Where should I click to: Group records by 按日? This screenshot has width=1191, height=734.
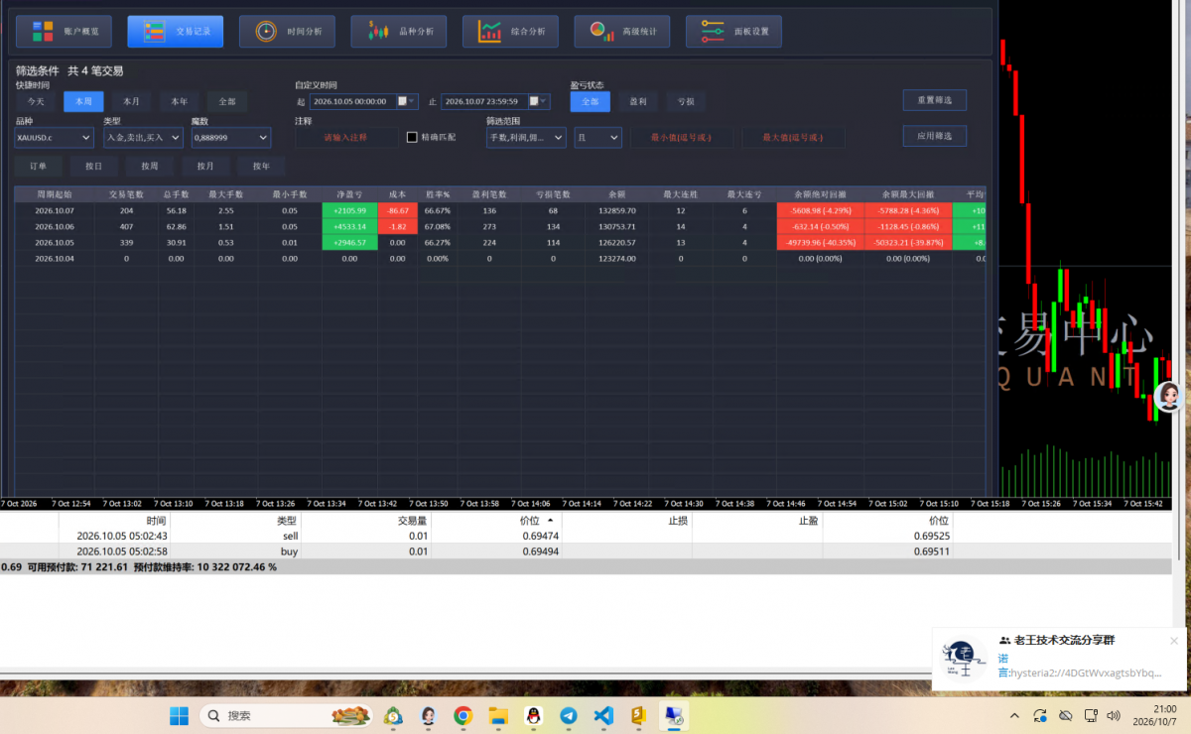(x=94, y=166)
